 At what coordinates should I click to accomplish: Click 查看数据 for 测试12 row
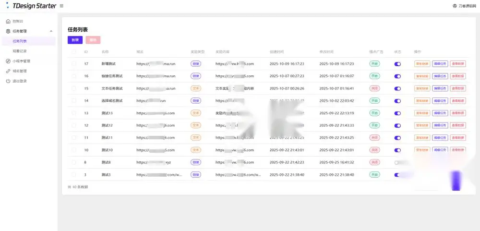coord(458,125)
